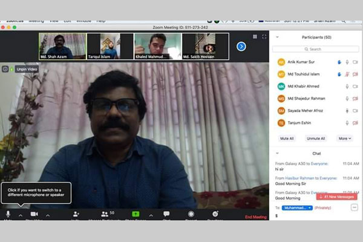Open the Meeting menu in menu bar
363x242 pixels.
pos(36,21)
